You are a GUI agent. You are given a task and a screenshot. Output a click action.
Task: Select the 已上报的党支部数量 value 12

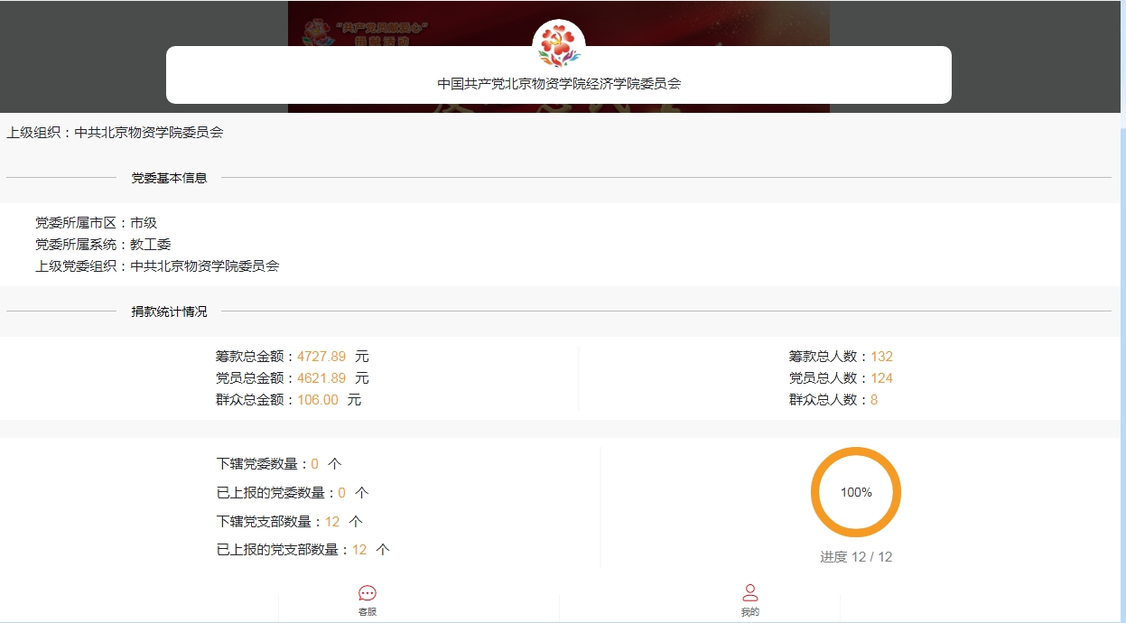pyautogui.click(x=359, y=550)
